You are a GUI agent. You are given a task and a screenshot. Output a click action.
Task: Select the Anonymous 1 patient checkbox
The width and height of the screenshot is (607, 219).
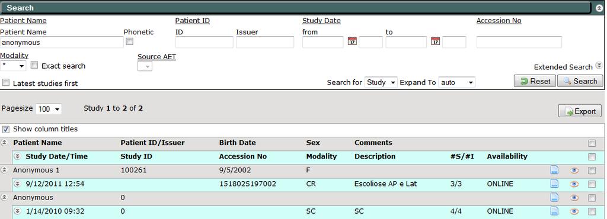click(x=592, y=170)
